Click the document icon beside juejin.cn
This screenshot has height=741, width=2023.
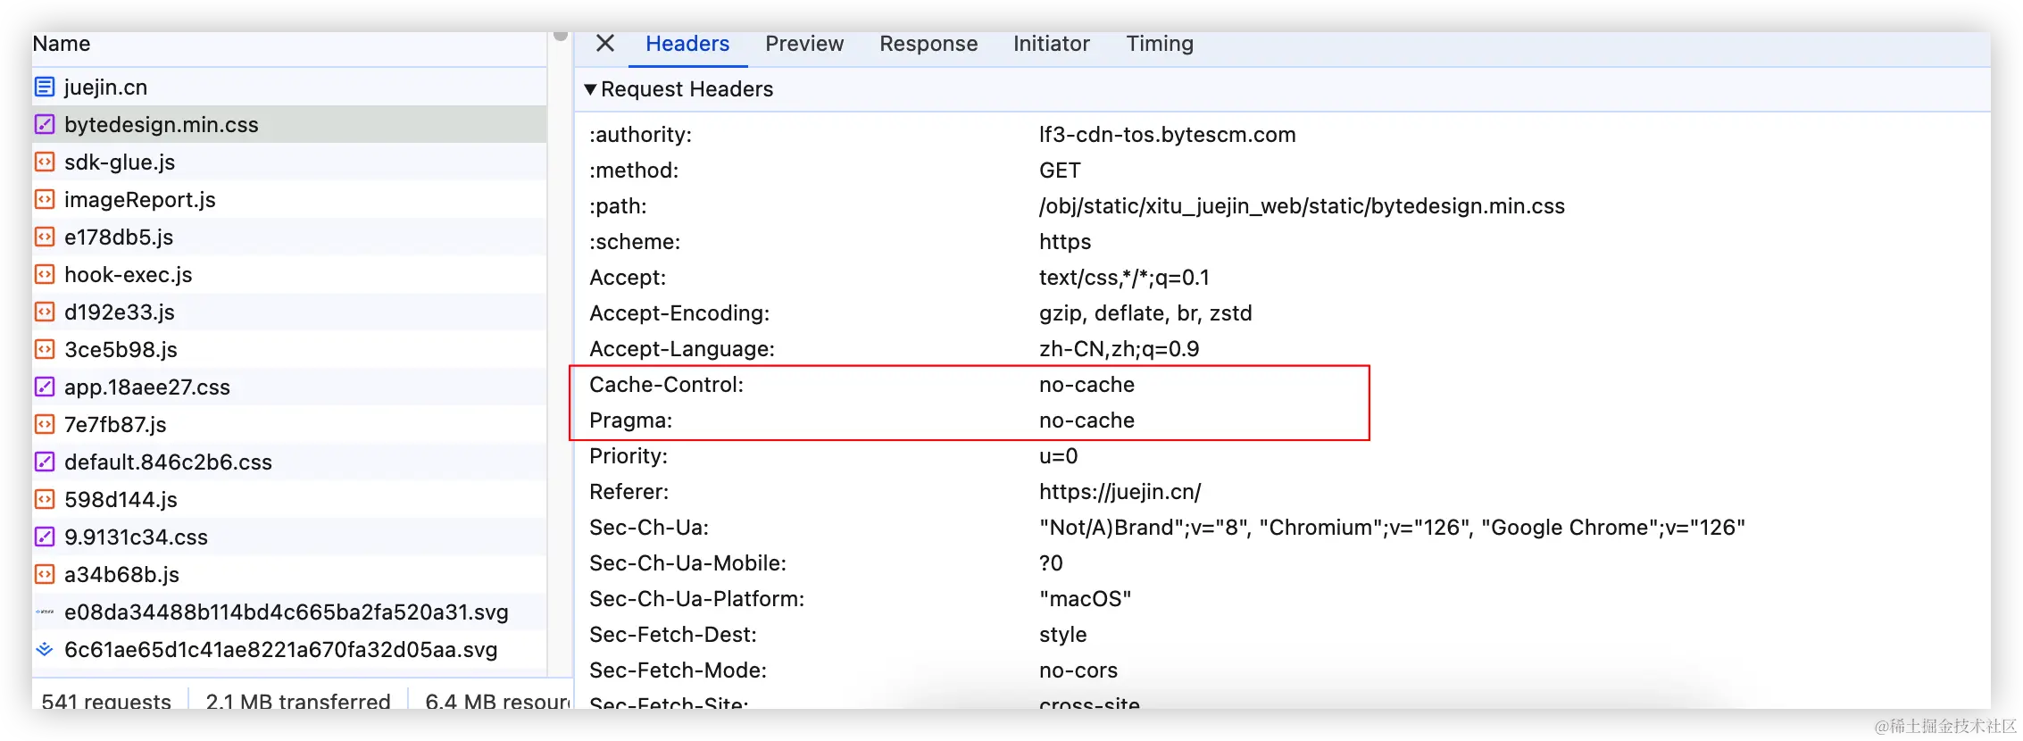[45, 87]
